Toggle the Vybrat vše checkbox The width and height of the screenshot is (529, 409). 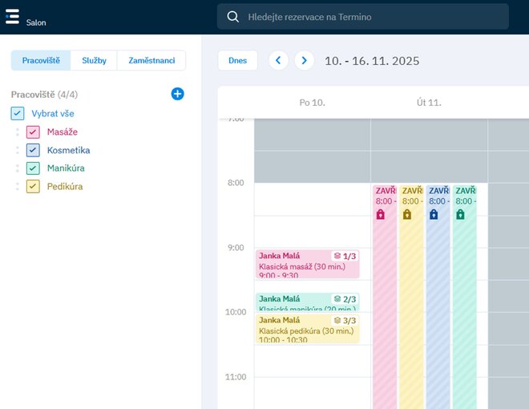pyautogui.click(x=18, y=114)
